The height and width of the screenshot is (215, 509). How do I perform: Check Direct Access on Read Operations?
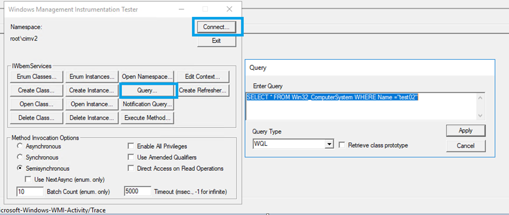[131, 169]
